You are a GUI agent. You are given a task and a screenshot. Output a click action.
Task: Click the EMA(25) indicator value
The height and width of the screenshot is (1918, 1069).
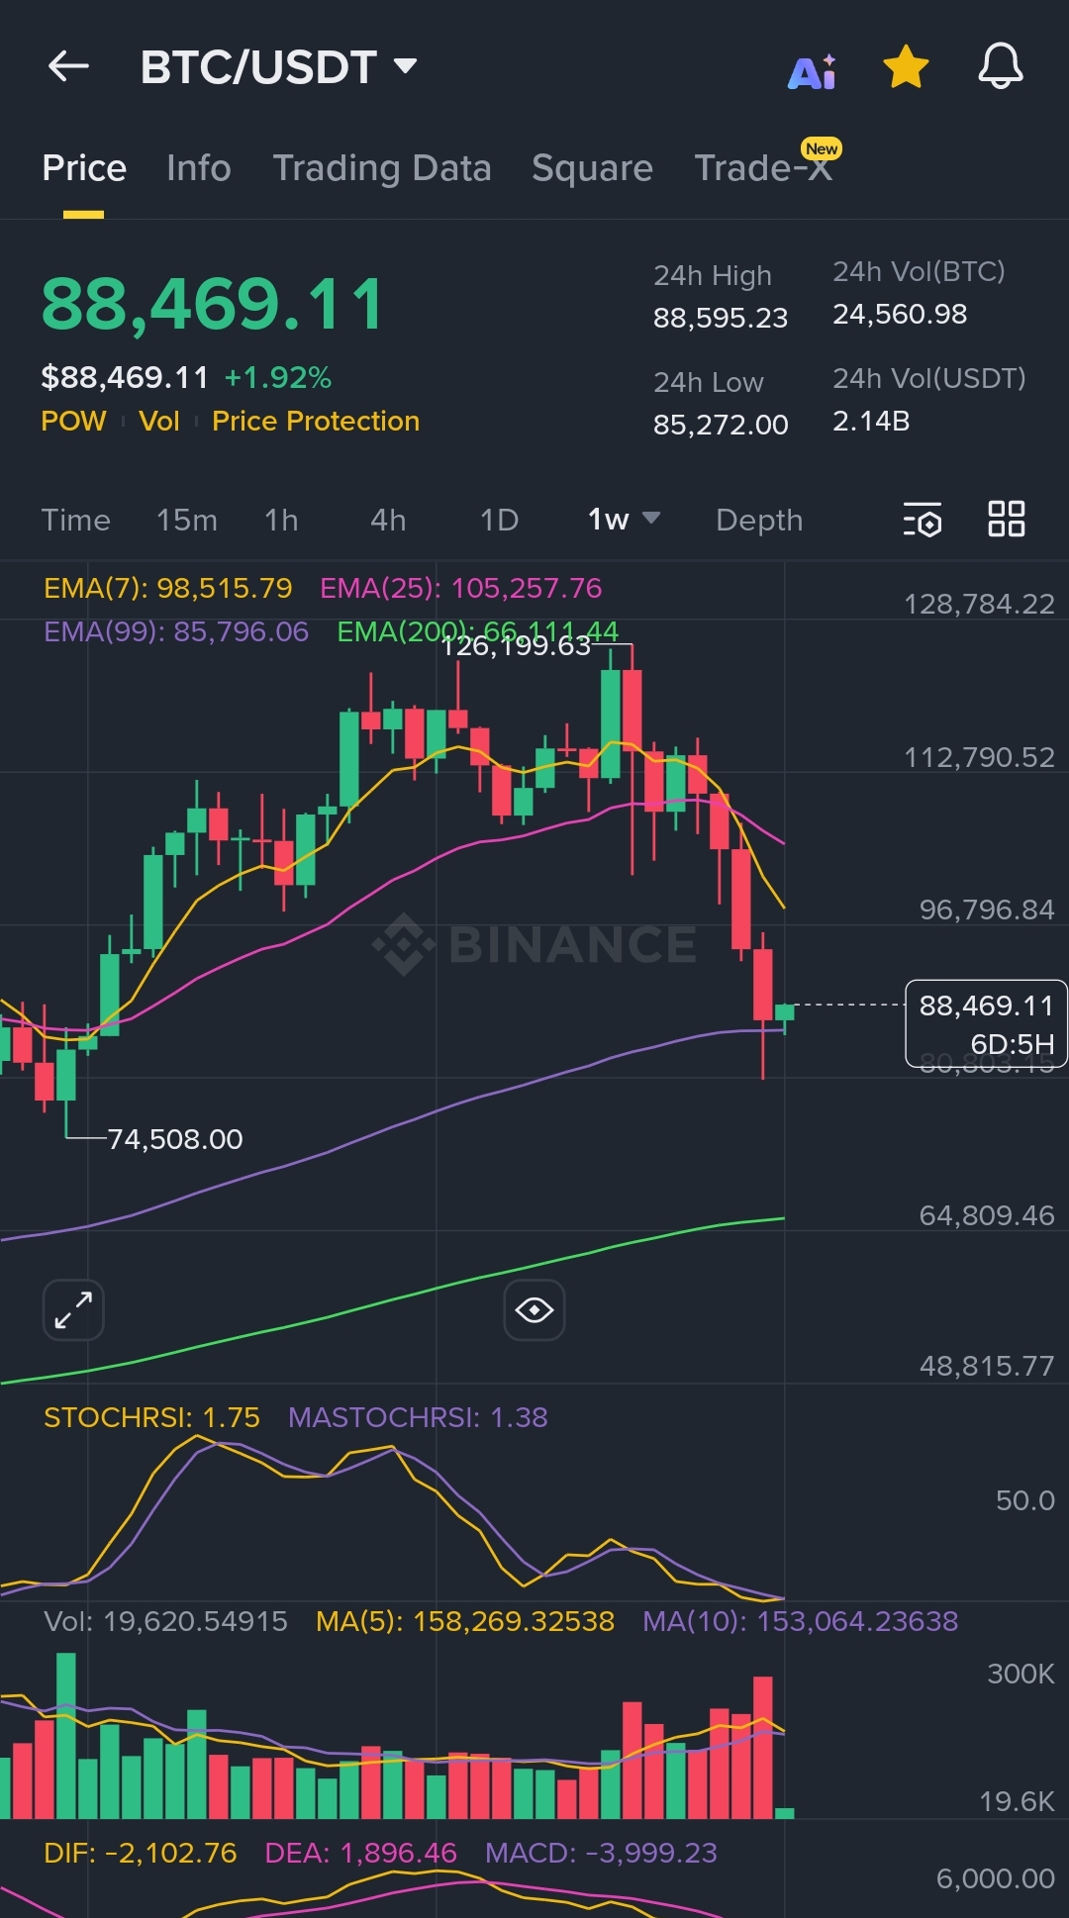460,588
